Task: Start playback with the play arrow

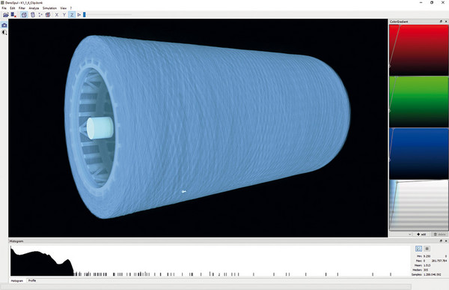Action: coord(79,15)
